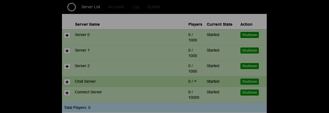Expand details for Server 0
Viewport: 329px width, 113px height.
pos(67,35)
